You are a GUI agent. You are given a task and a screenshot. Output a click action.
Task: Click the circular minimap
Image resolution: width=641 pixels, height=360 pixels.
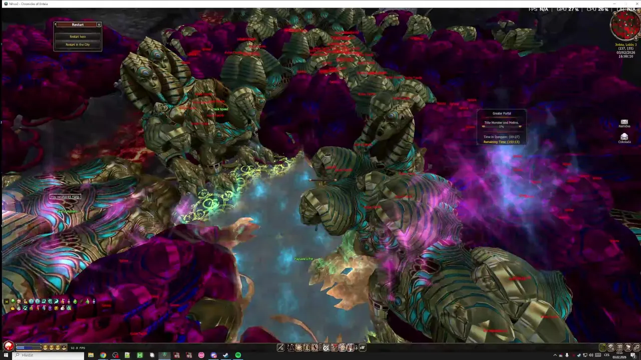625,24
